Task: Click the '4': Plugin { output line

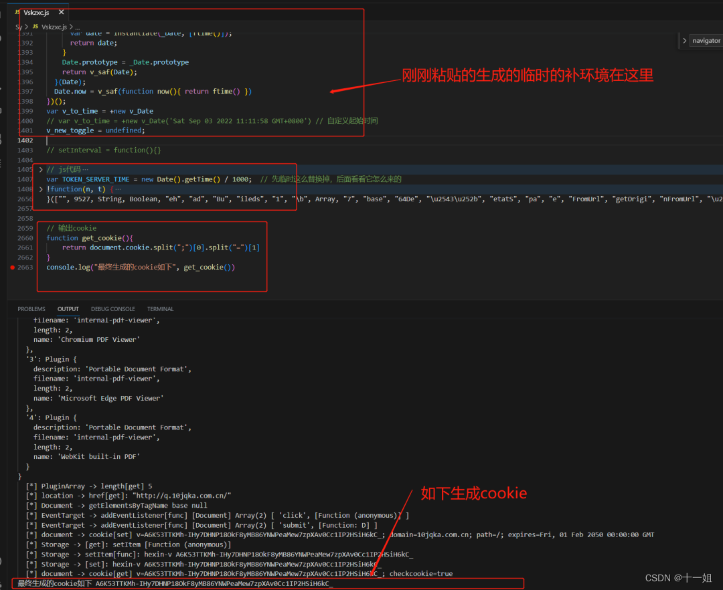Action: 51,417
